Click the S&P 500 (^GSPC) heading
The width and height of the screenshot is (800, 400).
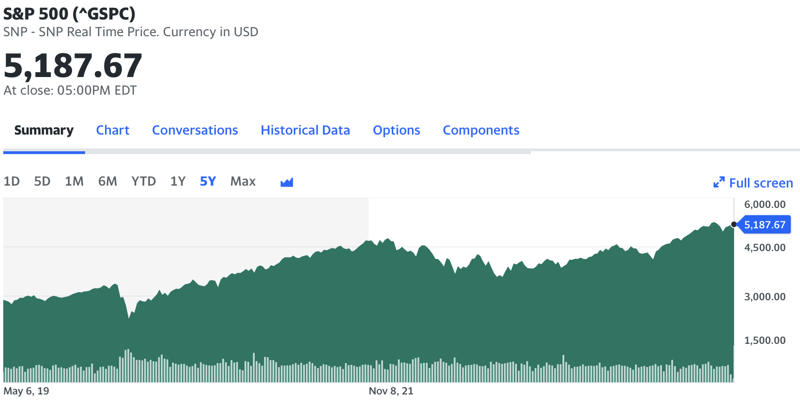(69, 14)
